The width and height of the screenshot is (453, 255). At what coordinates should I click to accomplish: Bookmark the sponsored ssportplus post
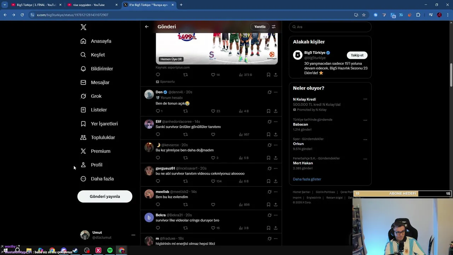[268, 75]
